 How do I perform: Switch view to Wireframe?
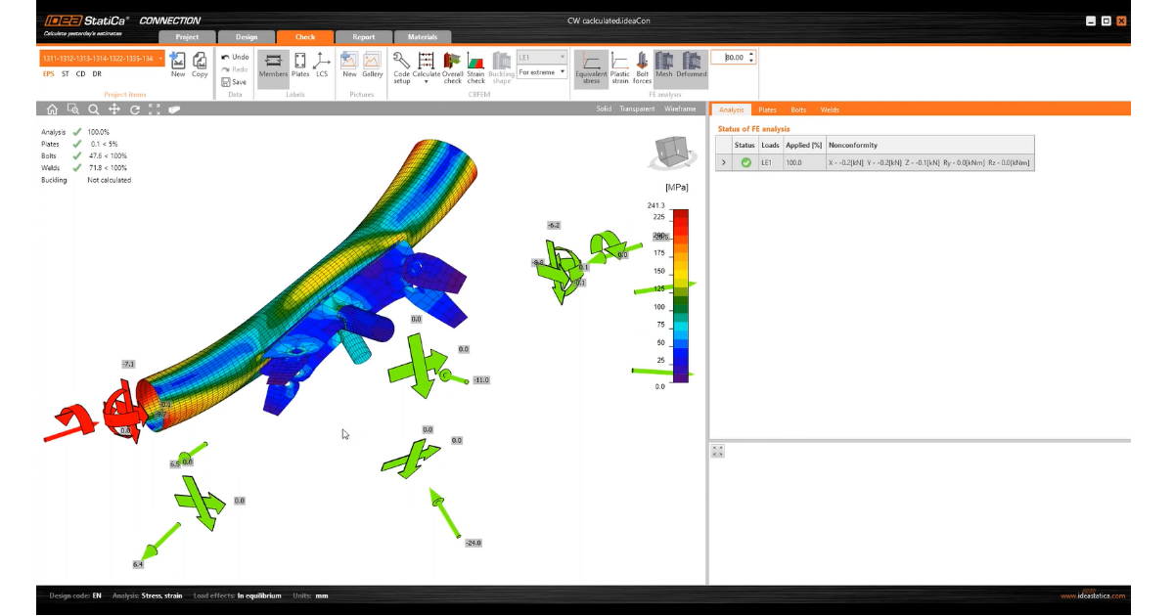(x=680, y=110)
